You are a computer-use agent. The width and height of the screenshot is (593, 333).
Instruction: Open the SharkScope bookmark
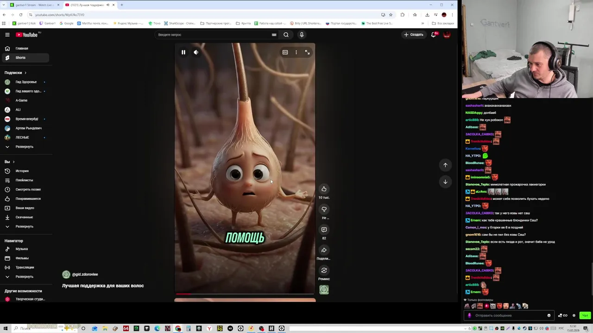[179, 23]
